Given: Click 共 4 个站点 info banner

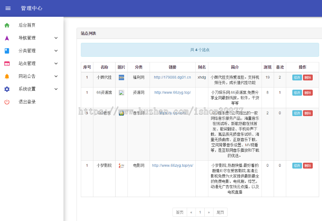Looking at the screenshot, I should click(200, 50).
